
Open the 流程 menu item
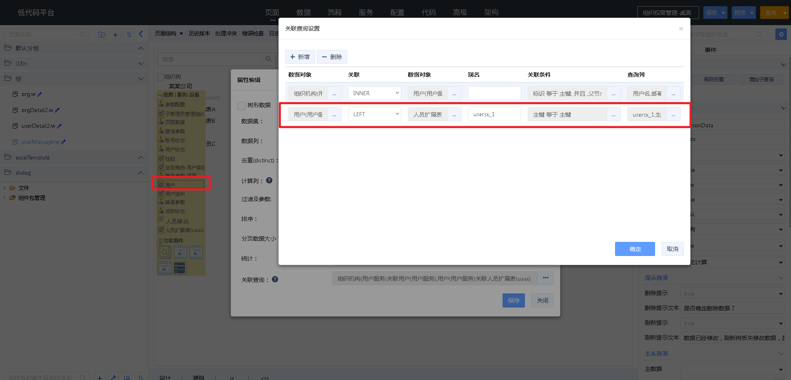click(335, 12)
